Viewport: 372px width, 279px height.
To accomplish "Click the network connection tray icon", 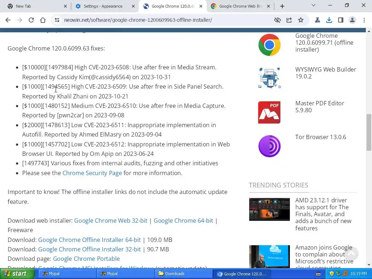I will (x=339, y=274).
